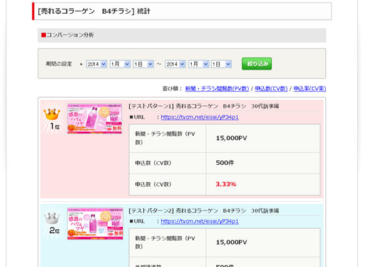The width and height of the screenshot is (376, 267).
Task: Sort by 新聞・チラシ閲覧数(PV数)
Action: [217, 89]
